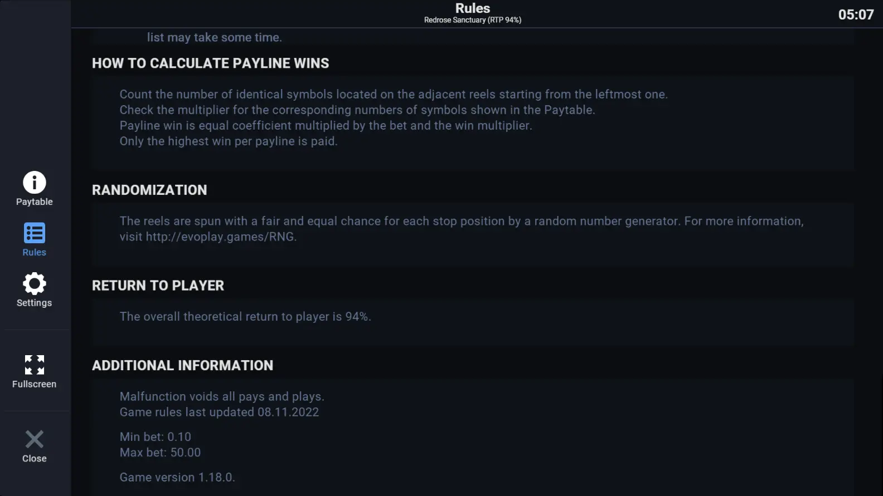The image size is (883, 496).
Task: Click the Rules title at top
Action: click(473, 8)
